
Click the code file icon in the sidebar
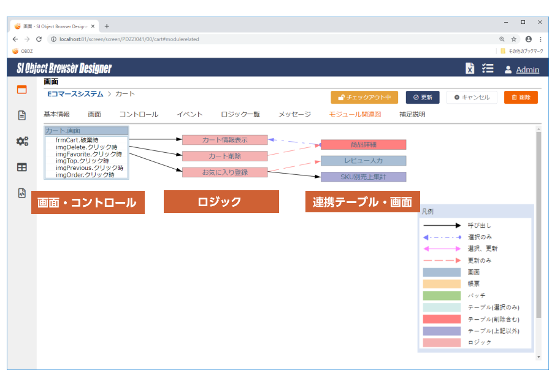(22, 193)
